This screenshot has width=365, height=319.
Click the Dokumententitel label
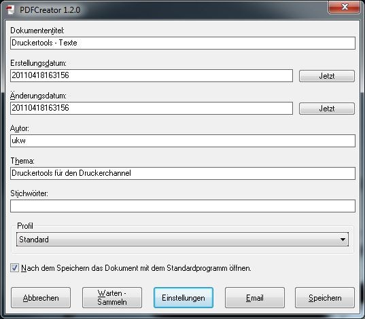(37, 31)
